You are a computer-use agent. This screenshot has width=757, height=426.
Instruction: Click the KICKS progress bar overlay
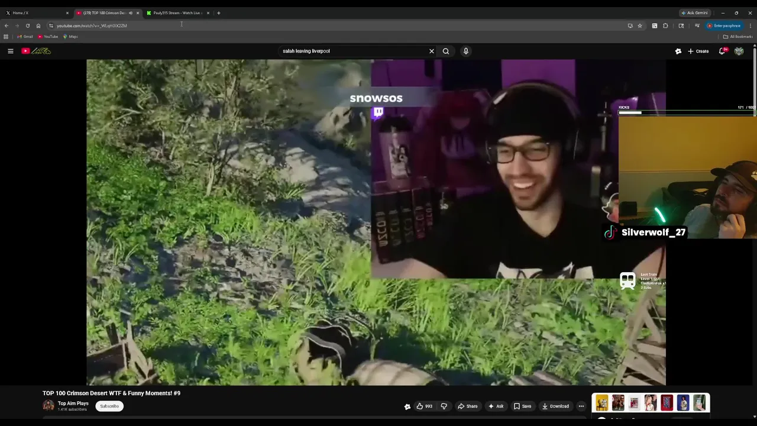tap(686, 112)
